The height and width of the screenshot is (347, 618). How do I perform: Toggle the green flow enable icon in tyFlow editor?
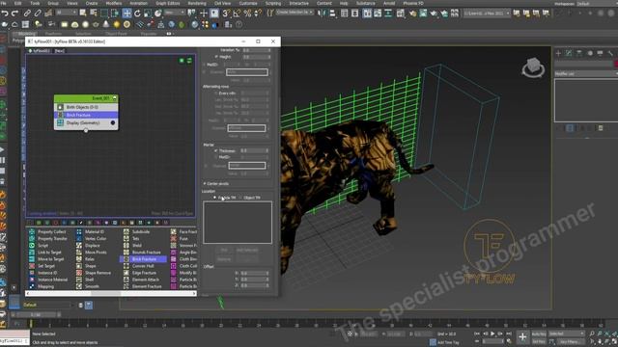182,61
